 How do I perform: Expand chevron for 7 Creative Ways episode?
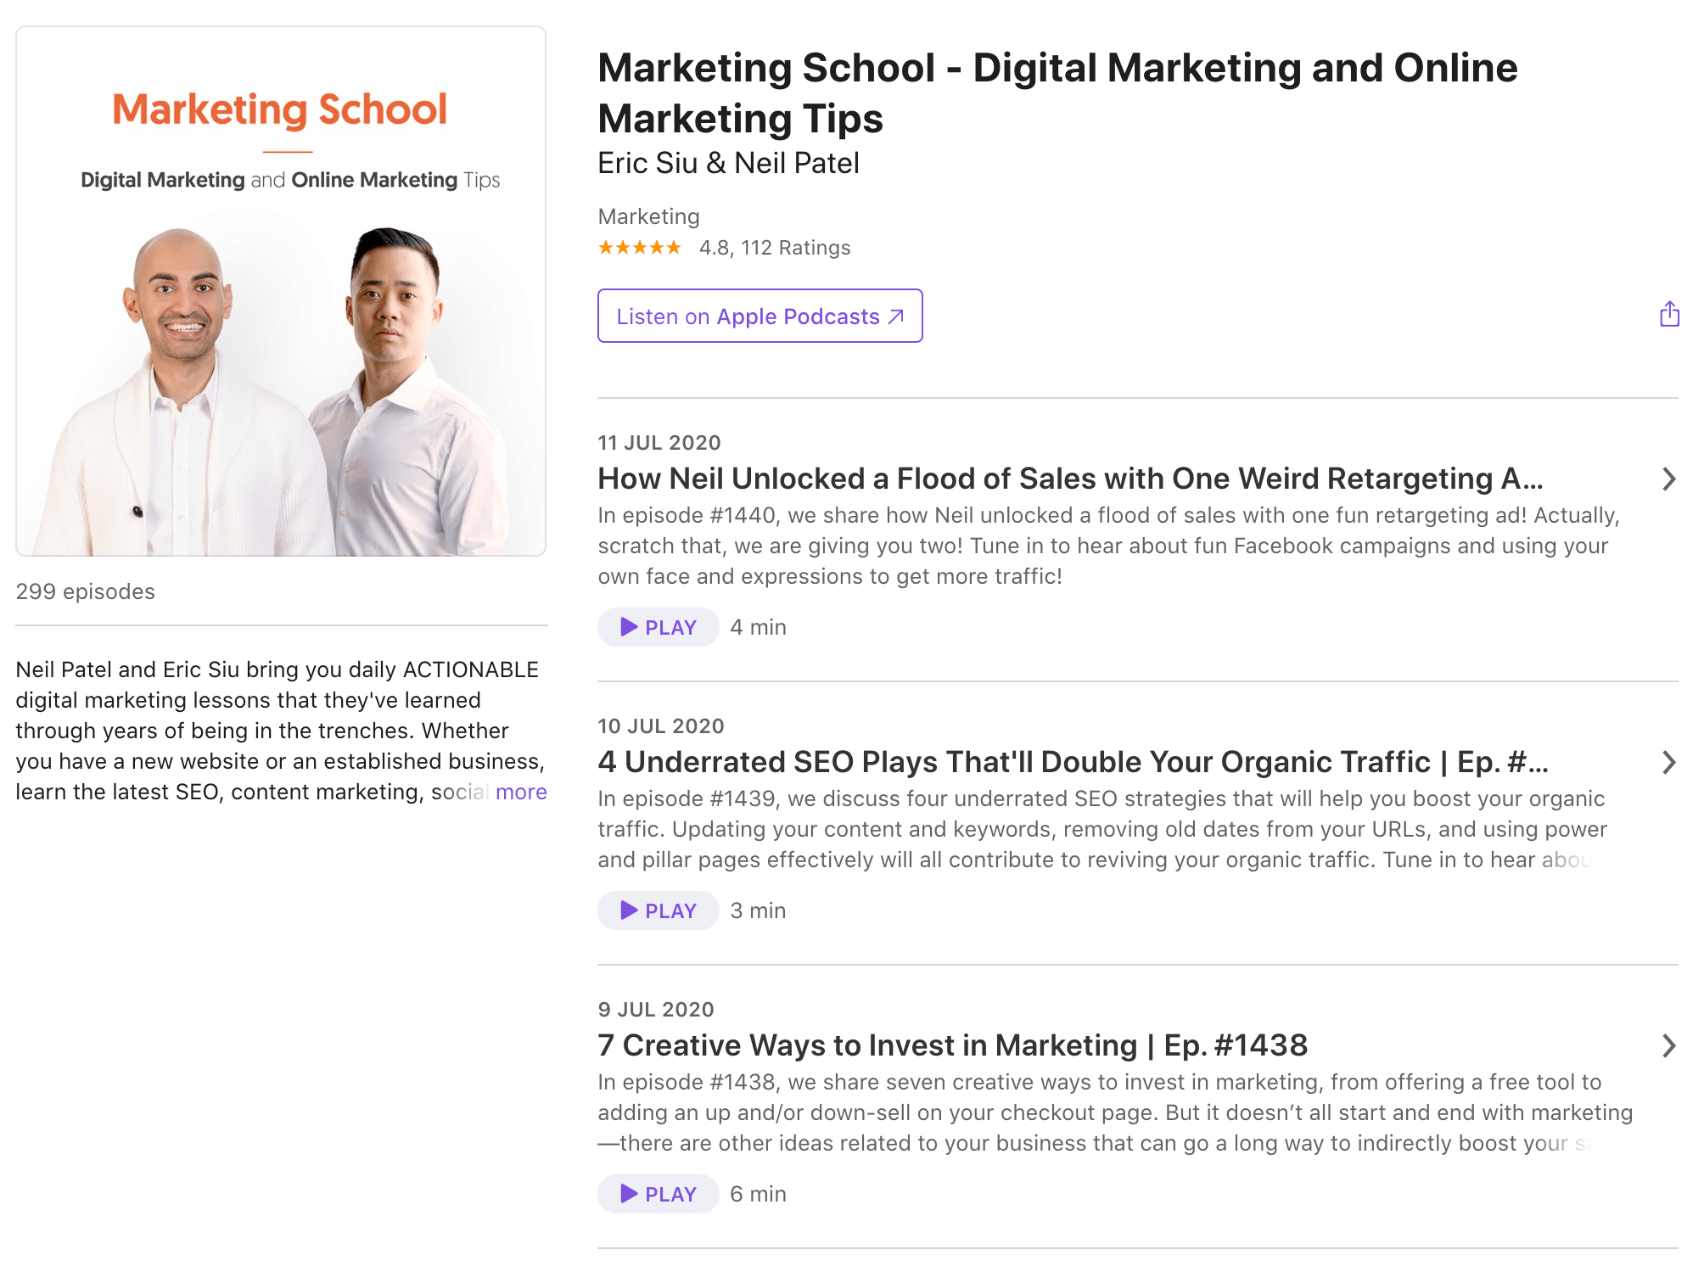tap(1668, 1046)
